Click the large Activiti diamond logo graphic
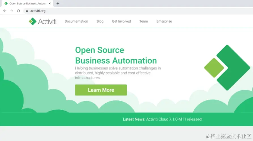This screenshot has width=253, height=141. pos(227,68)
